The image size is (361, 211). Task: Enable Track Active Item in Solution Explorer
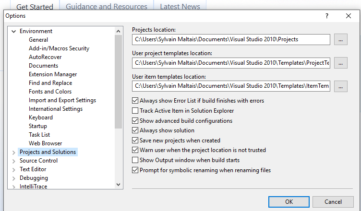click(135, 111)
